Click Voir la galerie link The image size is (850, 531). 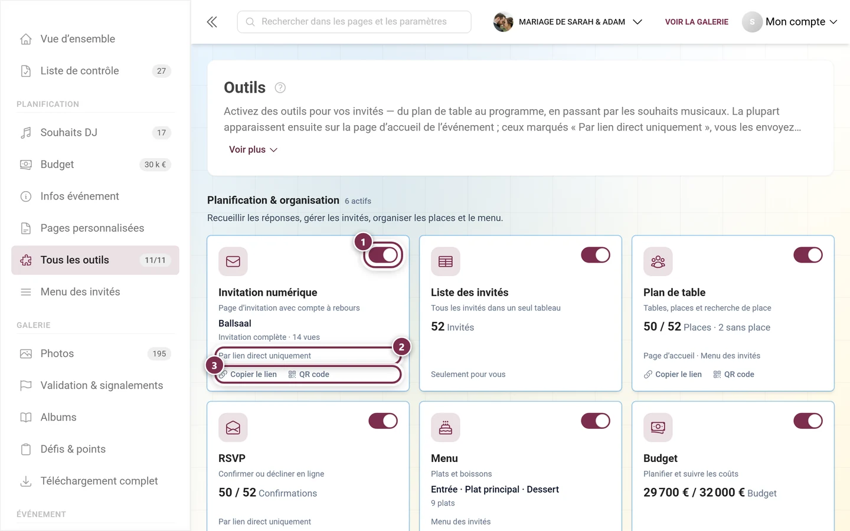pos(697,22)
